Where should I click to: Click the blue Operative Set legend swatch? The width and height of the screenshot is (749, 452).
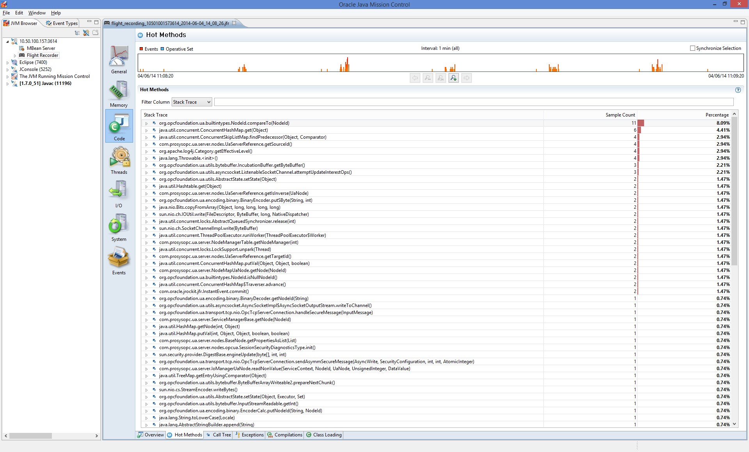[x=162, y=49]
